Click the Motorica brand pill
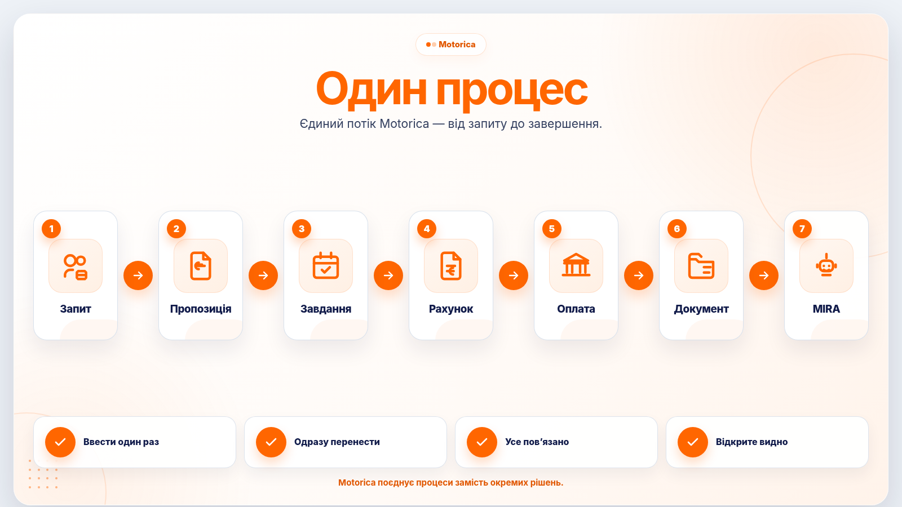The height and width of the screenshot is (507, 902). point(451,45)
